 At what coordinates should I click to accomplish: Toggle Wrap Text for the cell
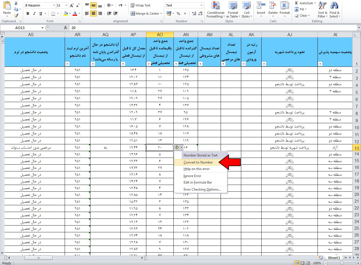pos(140,5)
